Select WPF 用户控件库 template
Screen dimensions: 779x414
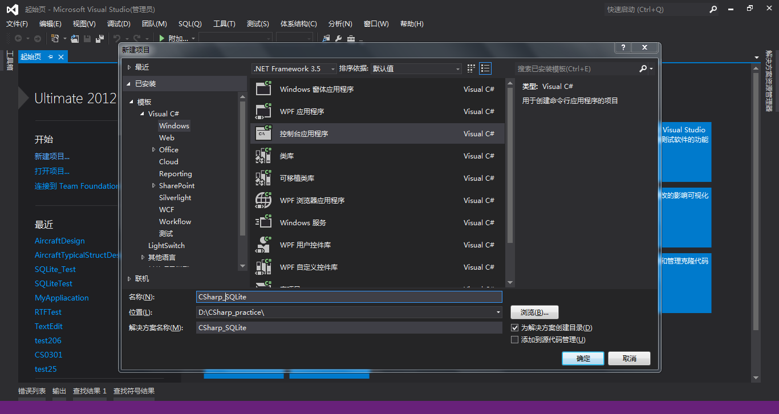pos(378,245)
